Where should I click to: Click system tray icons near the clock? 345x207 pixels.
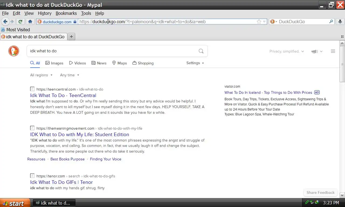click(x=312, y=202)
